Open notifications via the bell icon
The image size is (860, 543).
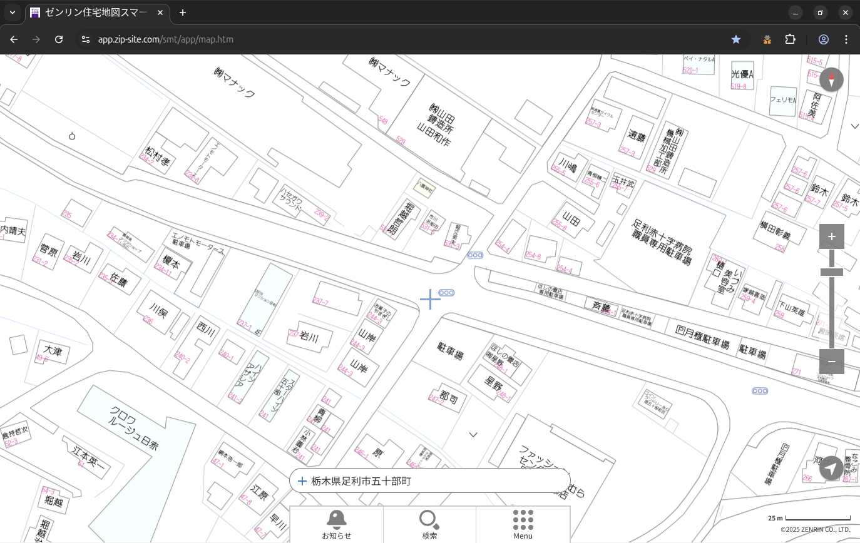point(337,524)
